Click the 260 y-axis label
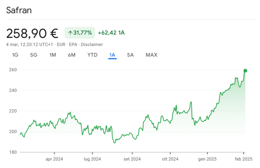 (x=13, y=70)
